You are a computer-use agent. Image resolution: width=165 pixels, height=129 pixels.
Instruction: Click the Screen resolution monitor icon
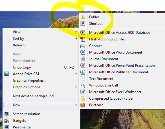click(7, 114)
